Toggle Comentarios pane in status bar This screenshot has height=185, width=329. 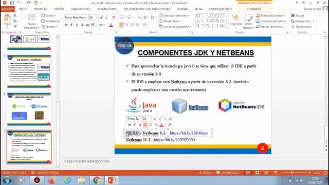pyautogui.click(x=227, y=173)
